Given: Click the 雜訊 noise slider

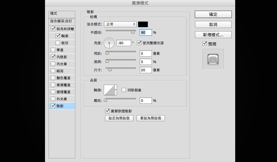Looking at the screenshot, I should (121, 100).
